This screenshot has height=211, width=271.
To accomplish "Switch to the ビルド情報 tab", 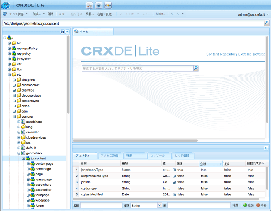I will tap(183, 155).
